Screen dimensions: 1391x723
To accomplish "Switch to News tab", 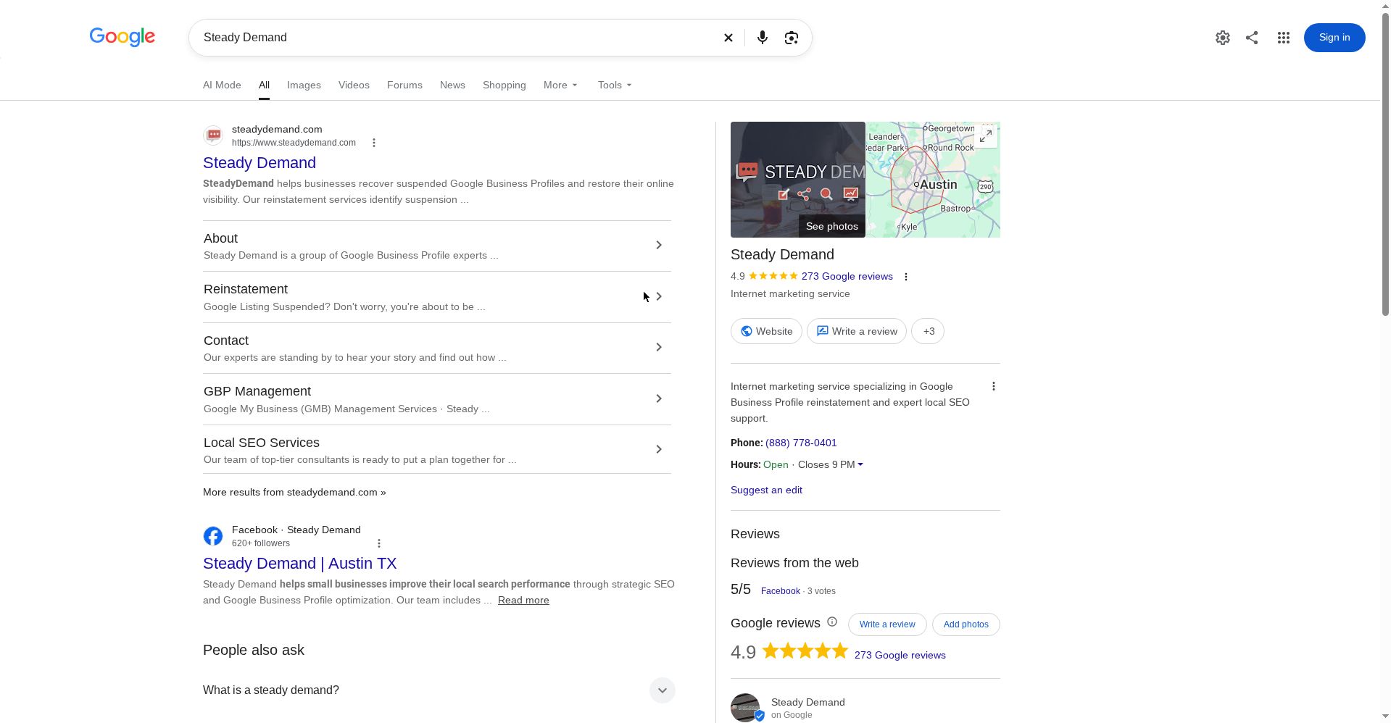I will pyautogui.click(x=452, y=85).
